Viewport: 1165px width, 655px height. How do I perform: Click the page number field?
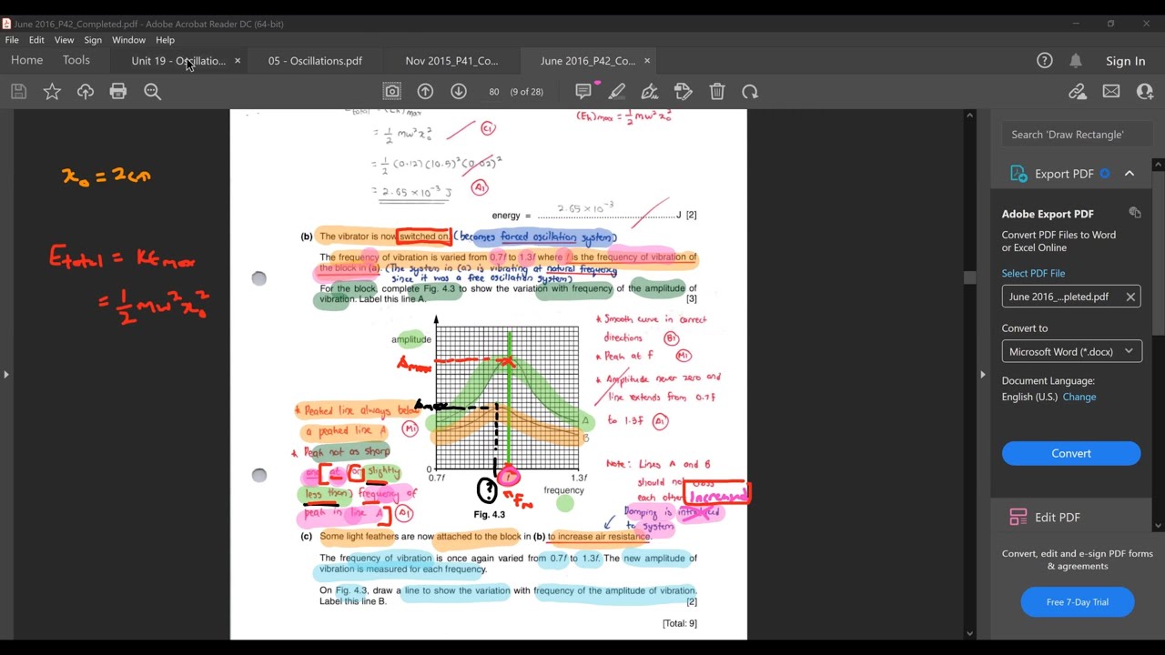494,91
